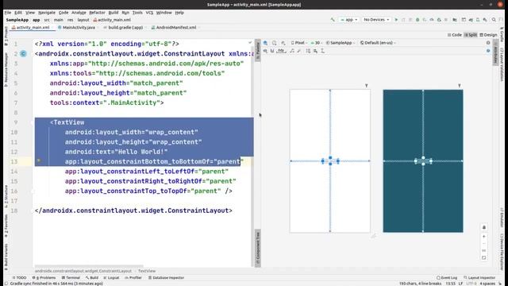Click the Default Margins 0dp button
Image resolution: width=508 pixels, height=286 pixels.
(x=281, y=51)
